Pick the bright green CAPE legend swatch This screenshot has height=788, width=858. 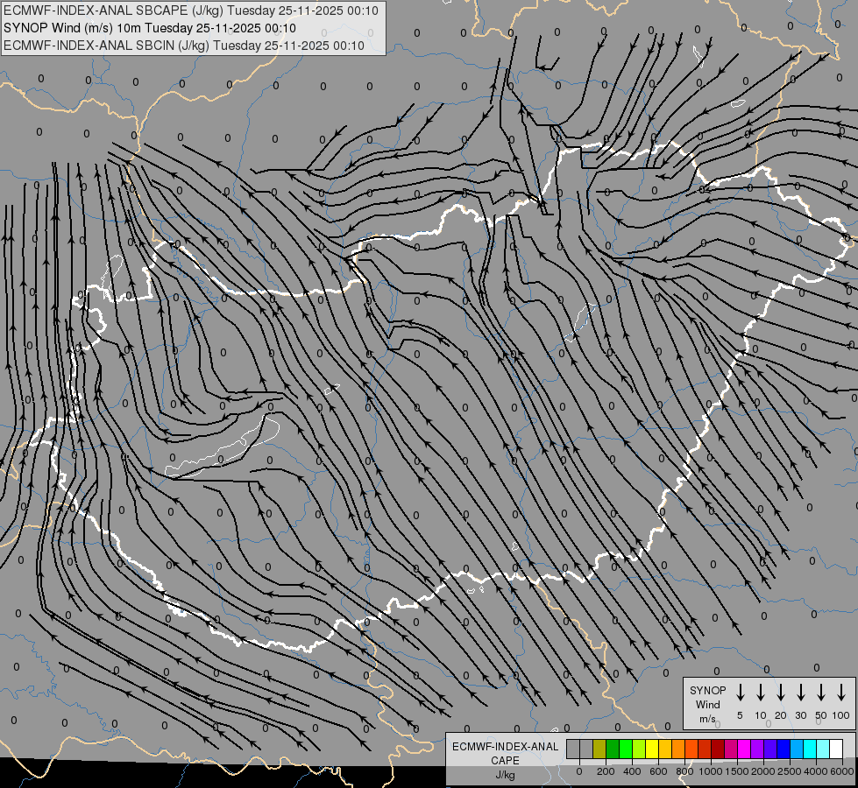[x=626, y=749]
